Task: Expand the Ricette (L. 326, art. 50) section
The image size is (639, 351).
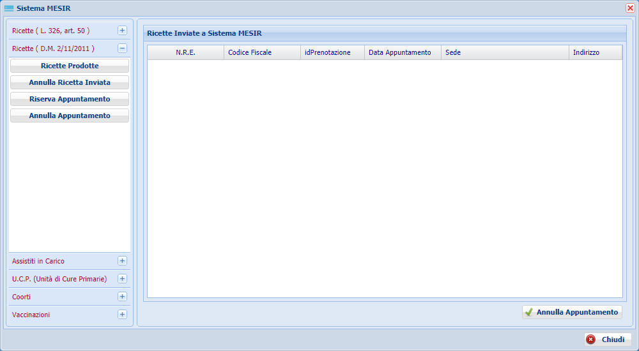Action: pos(122,31)
